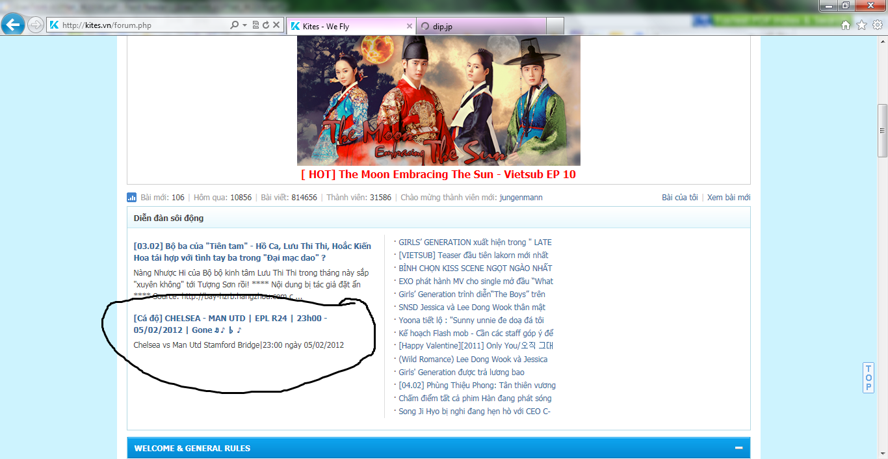
Task: Open the Chelsea - Man Utd EPL R24 thread
Action: [x=230, y=324]
